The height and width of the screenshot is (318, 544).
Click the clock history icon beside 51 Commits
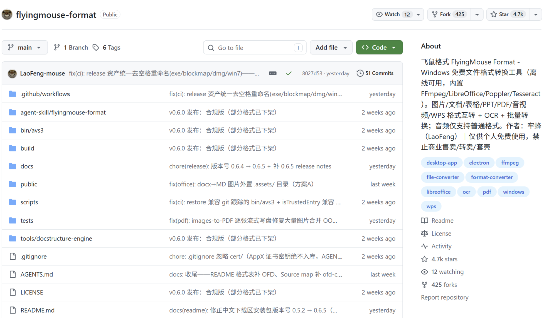click(x=360, y=73)
